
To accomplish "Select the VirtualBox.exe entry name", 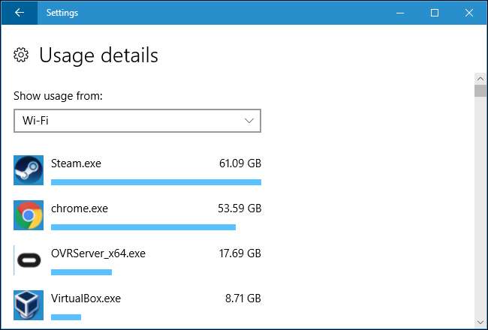I will click(86, 298).
